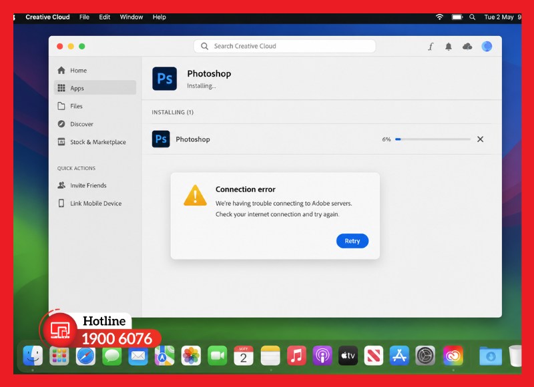Open Stock & Marketplace section
The height and width of the screenshot is (387, 534).
tap(95, 142)
